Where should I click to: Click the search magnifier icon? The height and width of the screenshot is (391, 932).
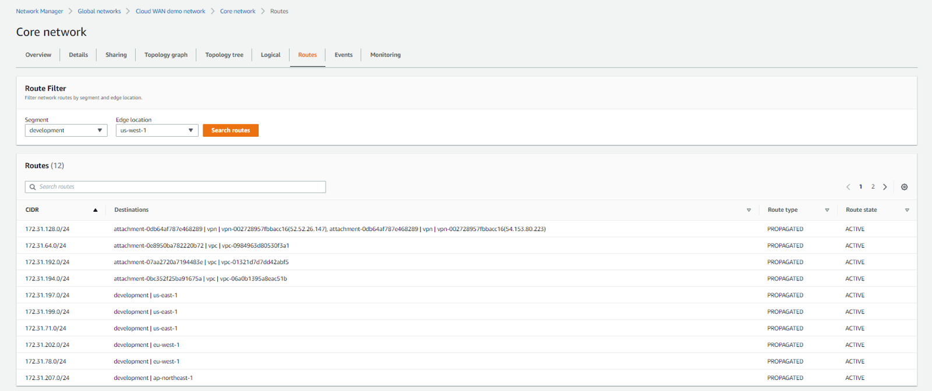[33, 187]
